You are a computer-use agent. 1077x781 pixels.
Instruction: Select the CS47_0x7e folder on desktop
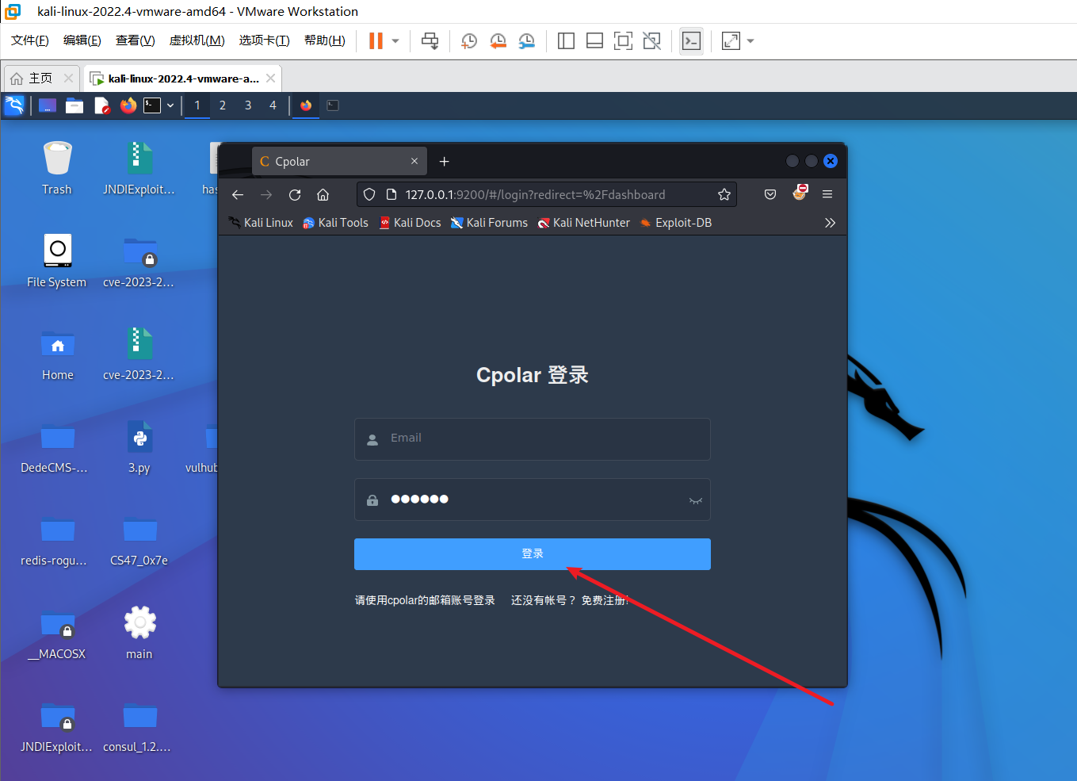[x=139, y=540]
